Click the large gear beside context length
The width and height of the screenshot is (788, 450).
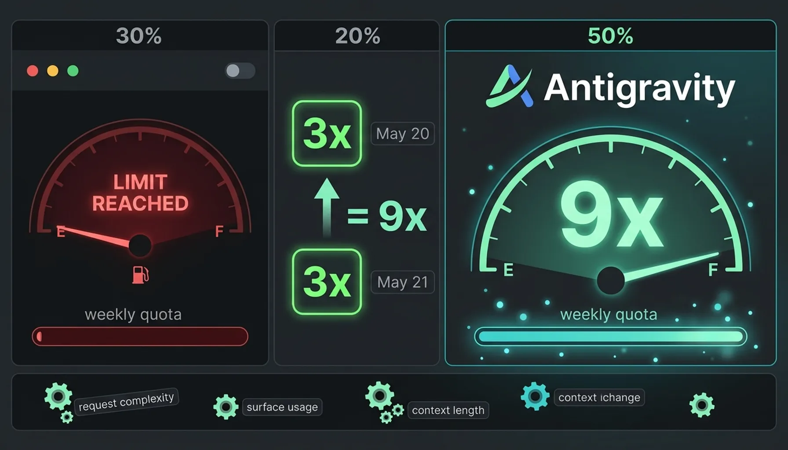tap(379, 396)
